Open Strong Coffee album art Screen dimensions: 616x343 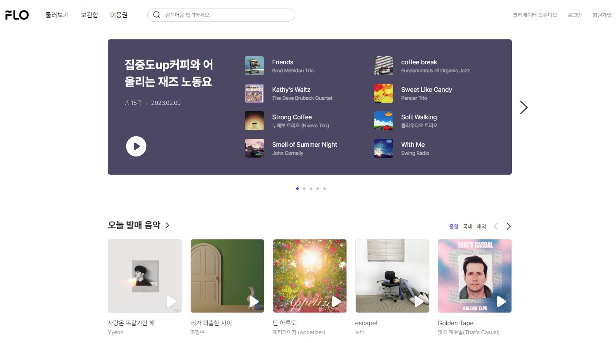coord(254,121)
